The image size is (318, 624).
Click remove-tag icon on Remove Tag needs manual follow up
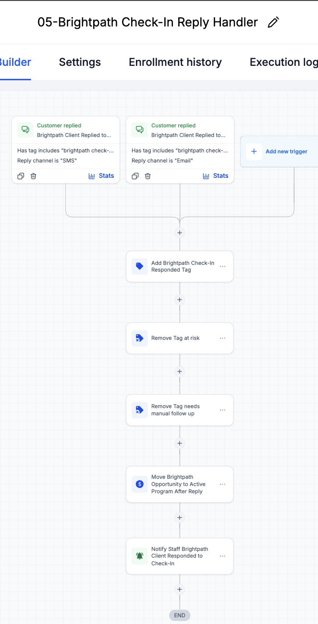tap(140, 410)
